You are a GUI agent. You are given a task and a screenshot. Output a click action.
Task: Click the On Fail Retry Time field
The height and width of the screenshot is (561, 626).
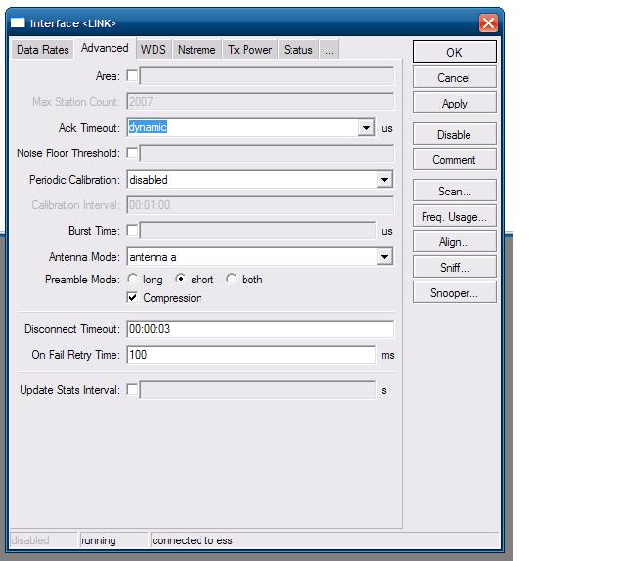click(251, 355)
